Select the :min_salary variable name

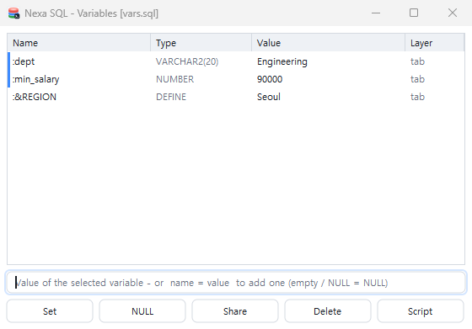[x=35, y=79]
